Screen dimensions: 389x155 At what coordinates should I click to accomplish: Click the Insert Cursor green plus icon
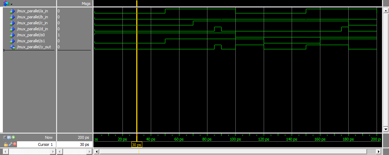tap(13, 137)
